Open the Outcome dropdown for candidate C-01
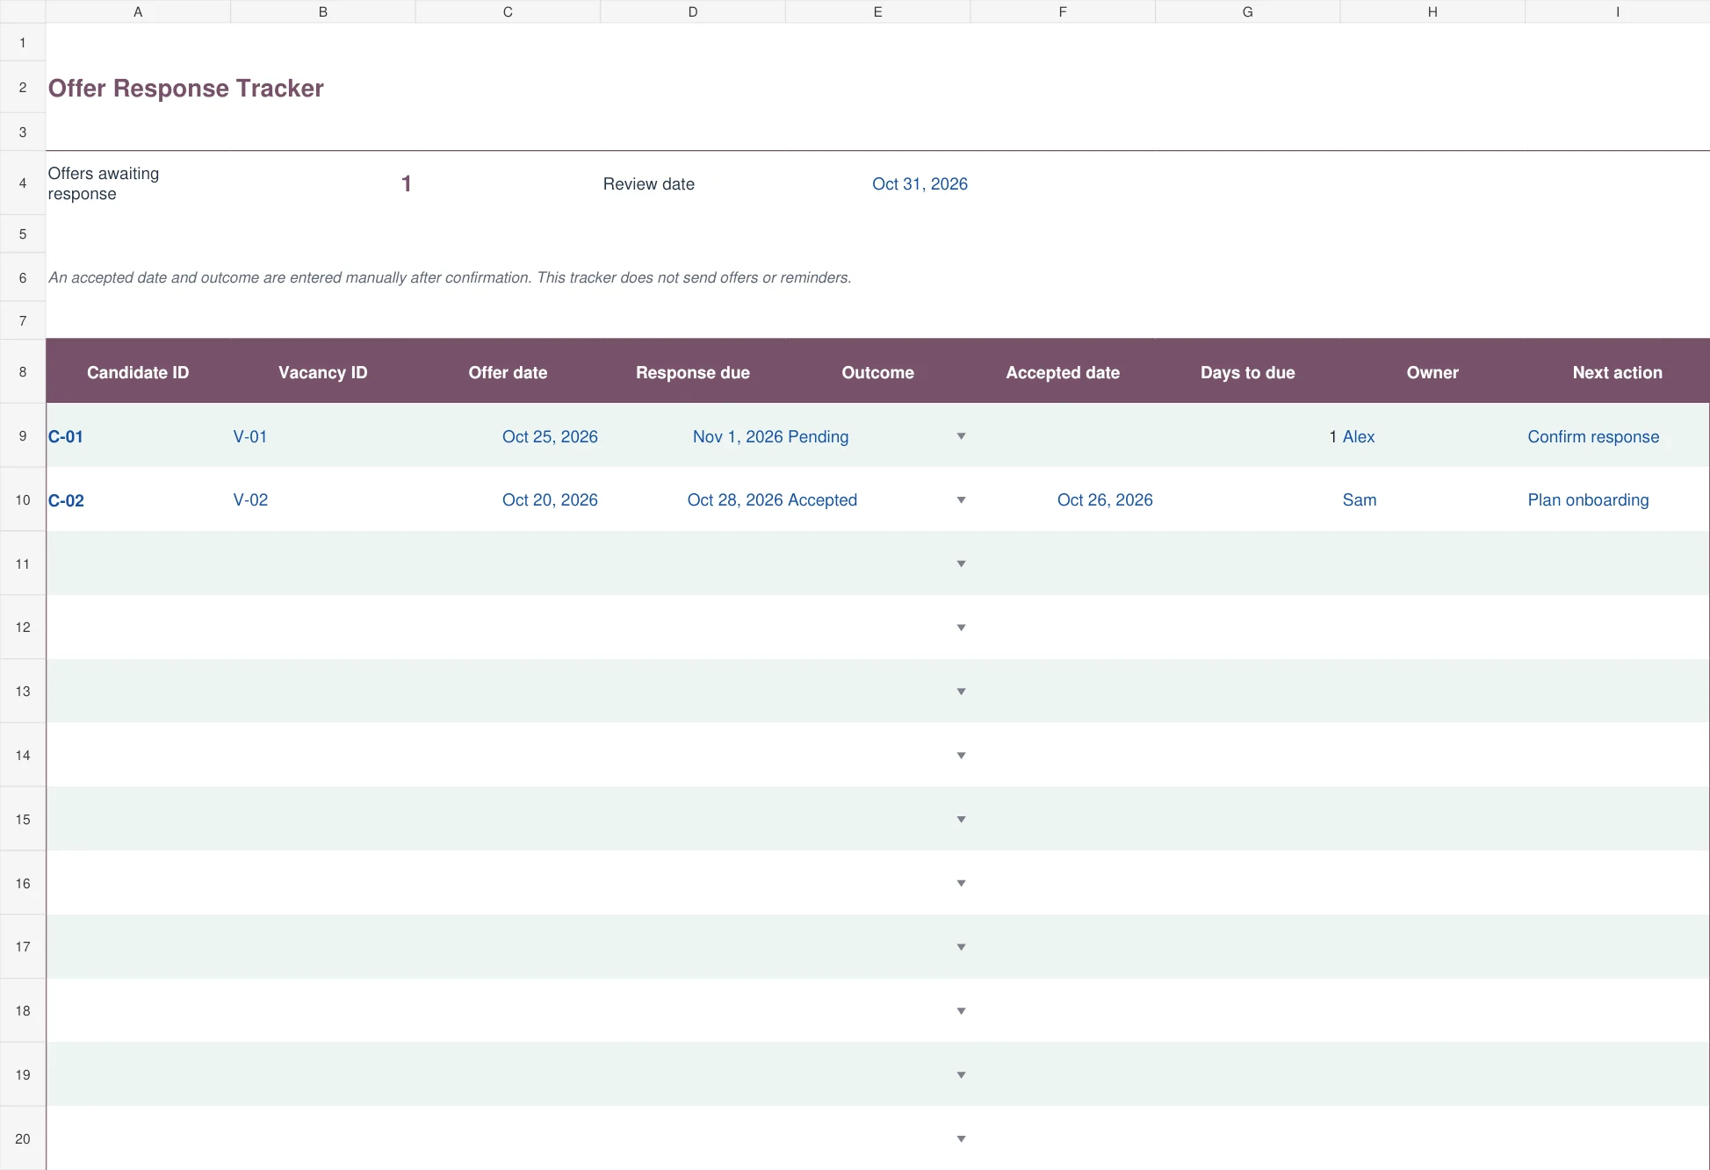The width and height of the screenshot is (1710, 1170). pos(961,436)
